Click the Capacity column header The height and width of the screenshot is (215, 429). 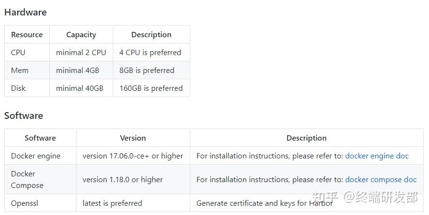click(x=81, y=35)
